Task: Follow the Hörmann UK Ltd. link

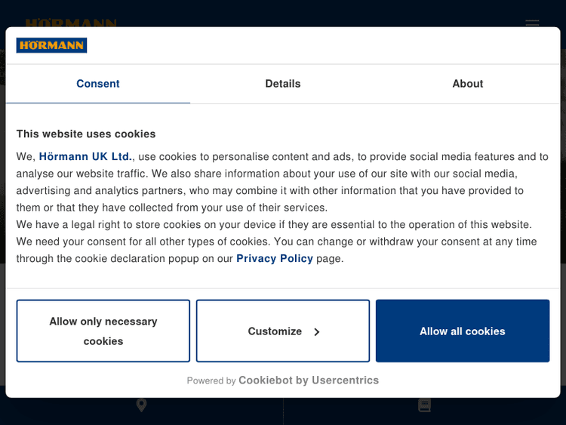Action: pos(85,157)
